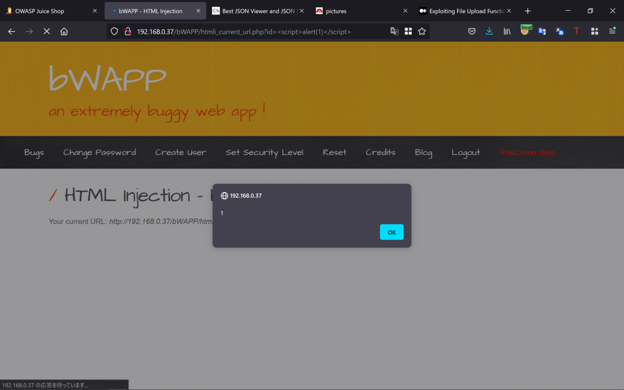624x390 pixels.
Task: Open the Create User link
Action: (180, 152)
